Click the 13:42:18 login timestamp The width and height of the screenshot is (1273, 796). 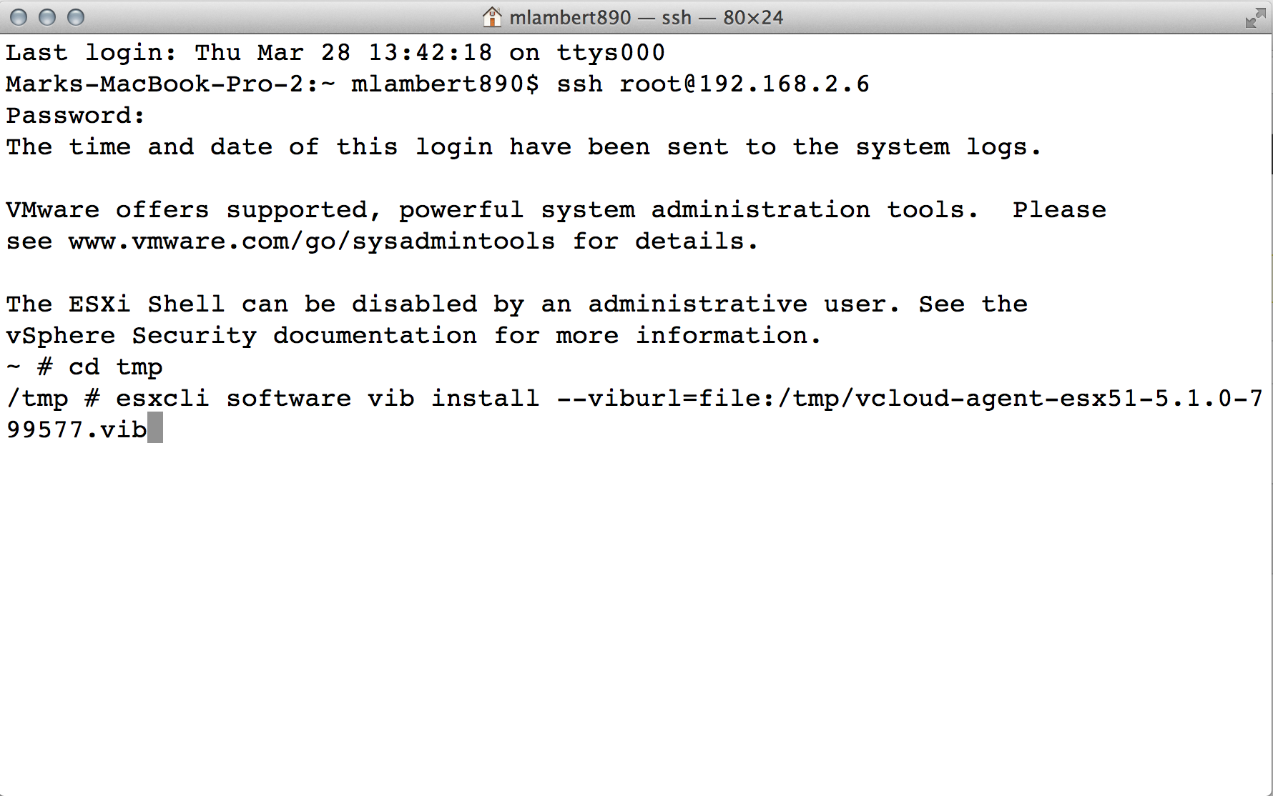430,53
